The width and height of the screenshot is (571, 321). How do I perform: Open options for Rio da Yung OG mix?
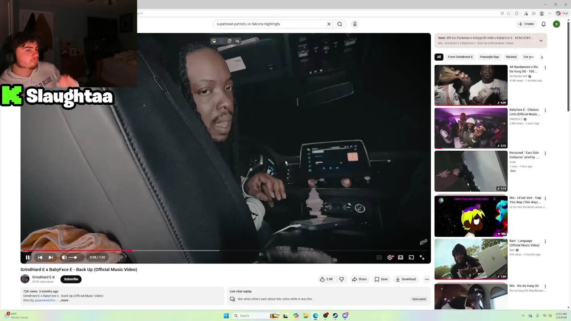tap(545, 286)
